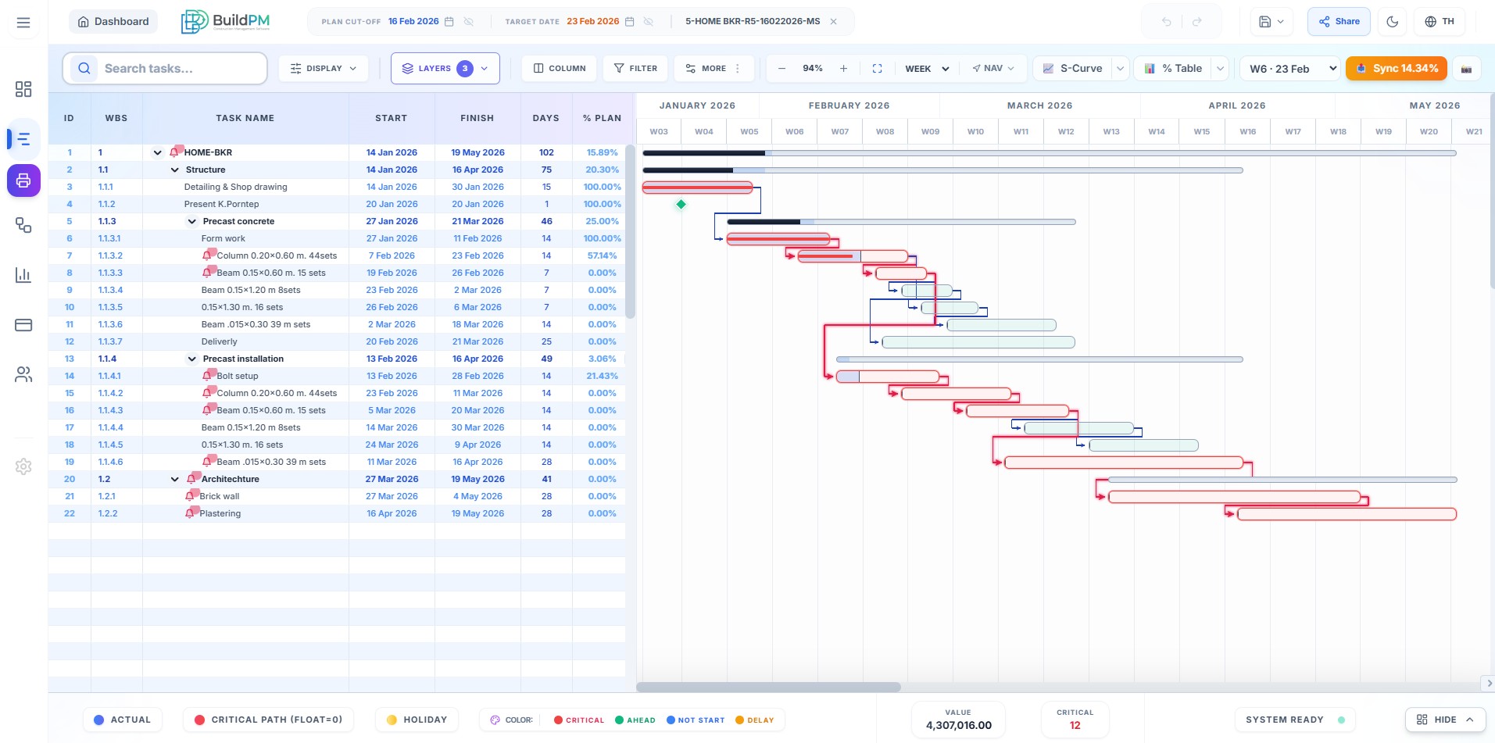Click the green milestone diamond
Image resolution: width=1495 pixels, height=743 pixels.
[681, 204]
